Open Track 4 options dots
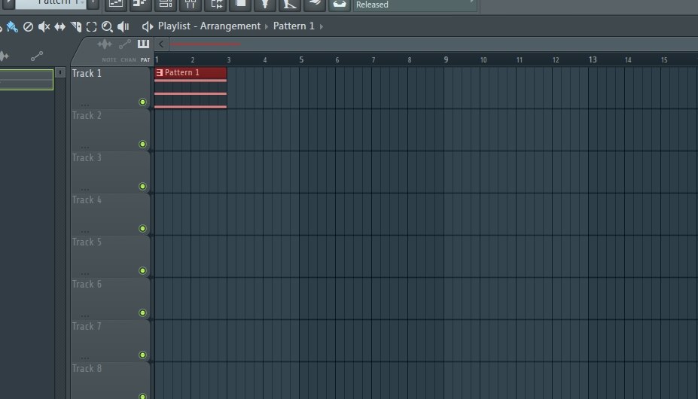The image size is (698, 399). pos(85,232)
